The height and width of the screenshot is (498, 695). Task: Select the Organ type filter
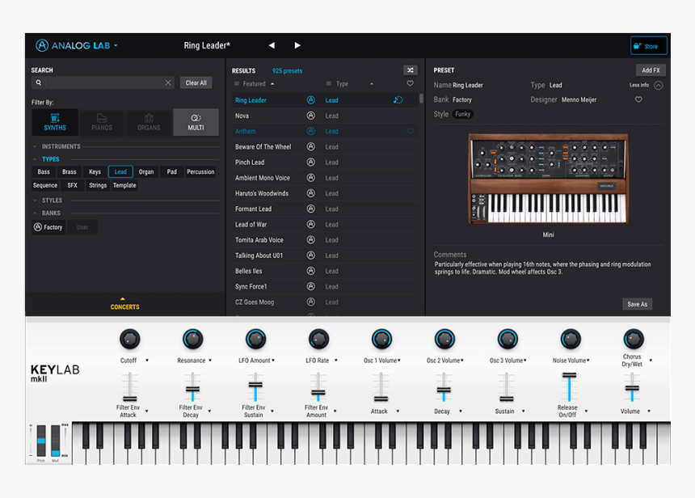[146, 171]
